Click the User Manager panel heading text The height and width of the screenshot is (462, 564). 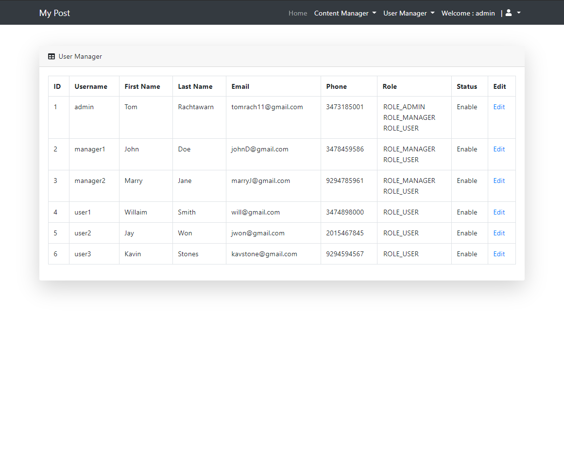(x=80, y=57)
